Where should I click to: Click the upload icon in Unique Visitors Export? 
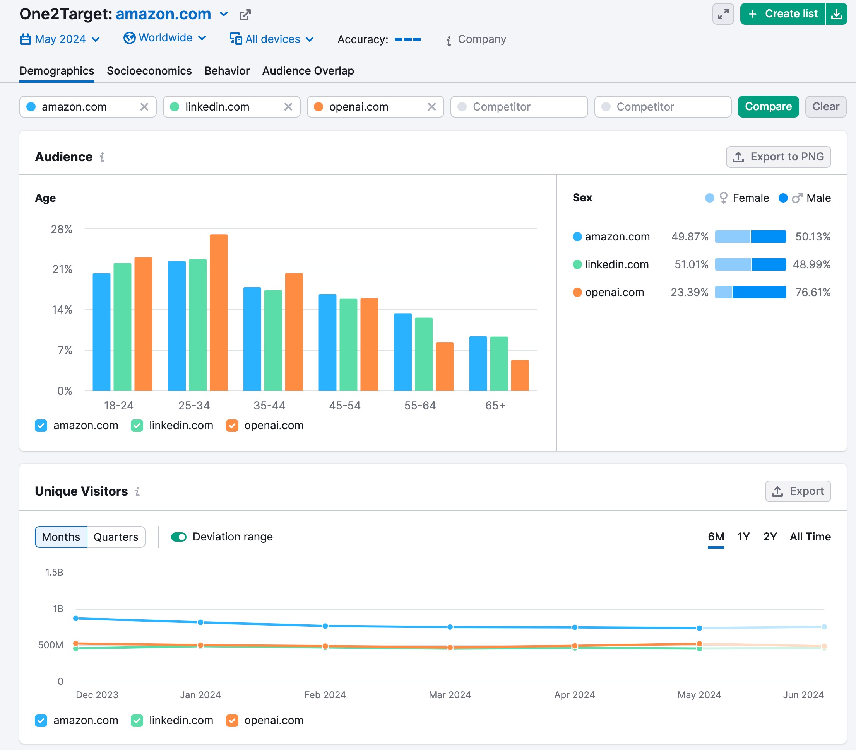777,491
